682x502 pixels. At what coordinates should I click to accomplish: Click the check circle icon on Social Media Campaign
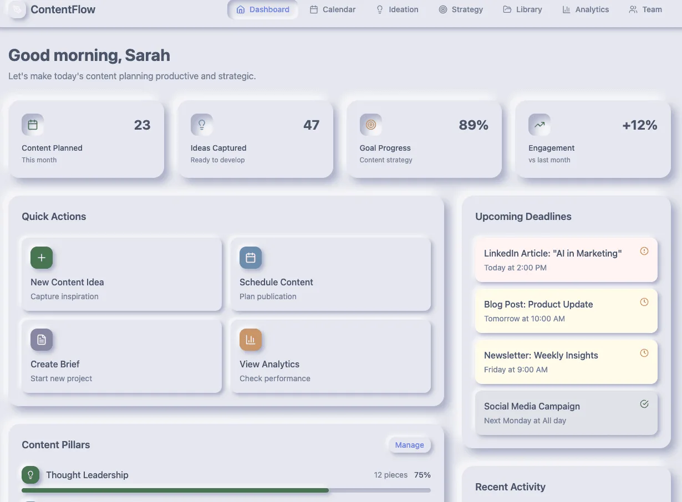pos(644,404)
